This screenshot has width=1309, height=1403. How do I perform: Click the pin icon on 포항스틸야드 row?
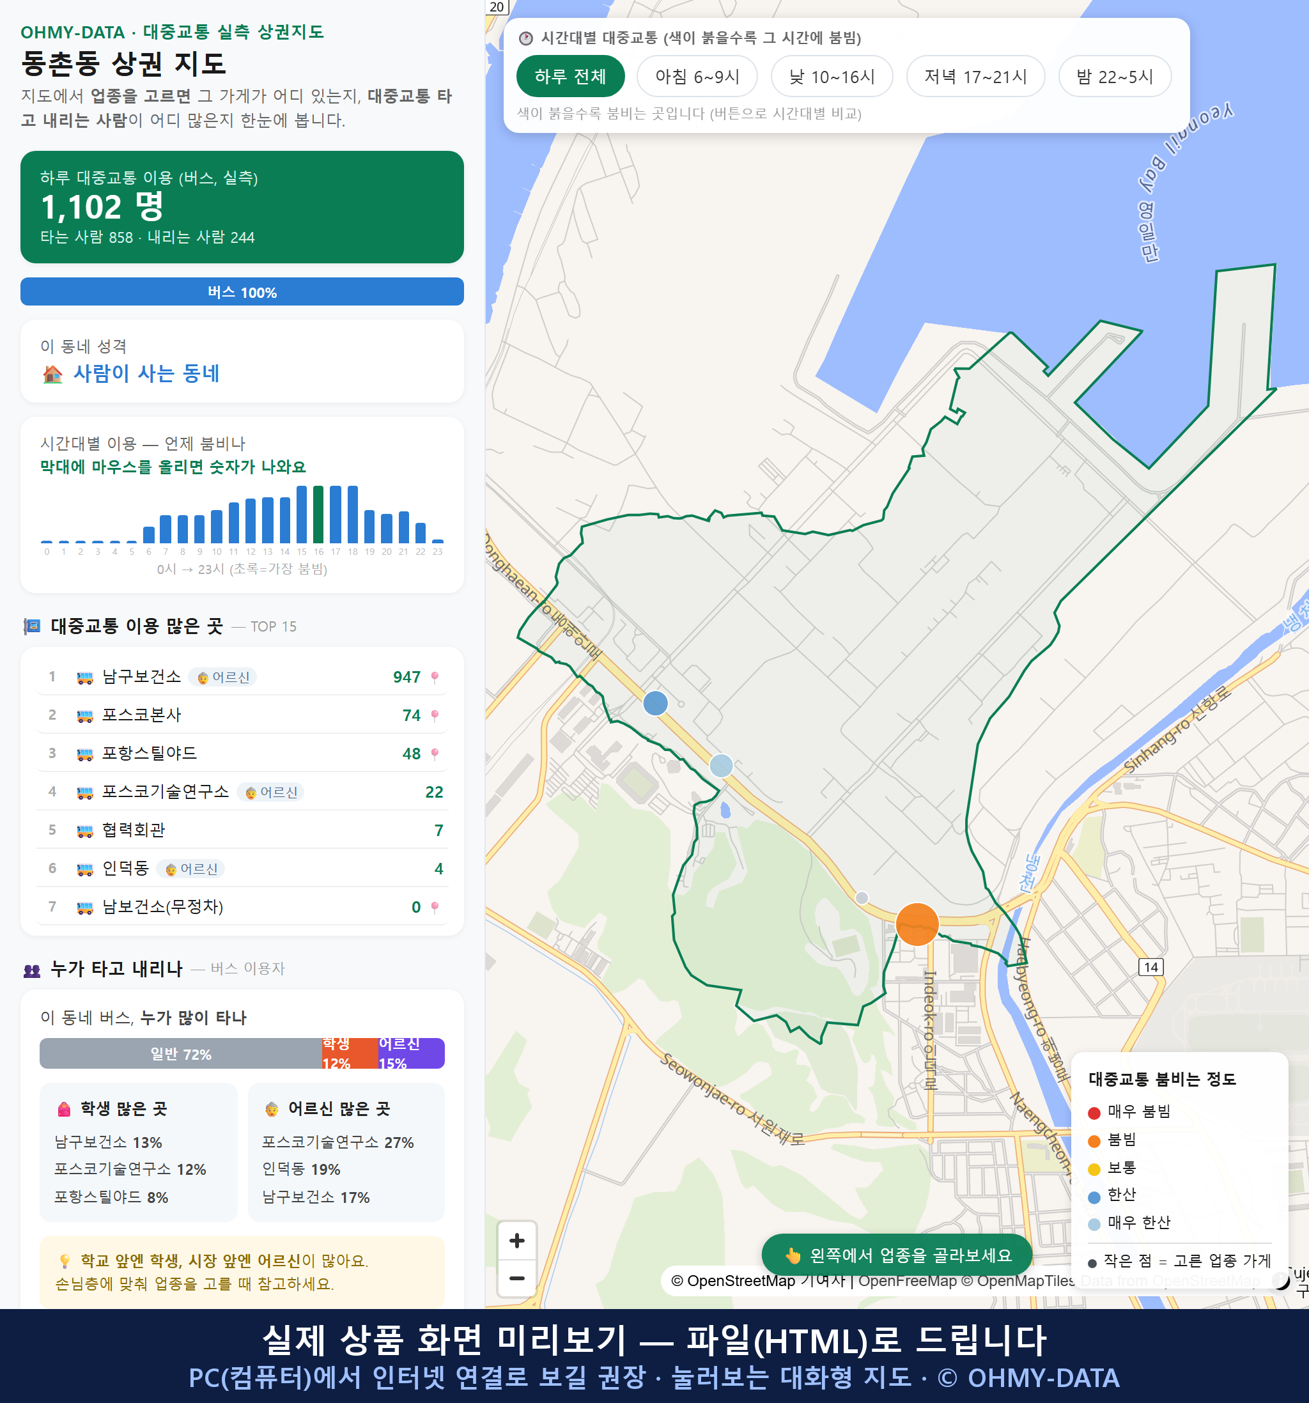(435, 754)
